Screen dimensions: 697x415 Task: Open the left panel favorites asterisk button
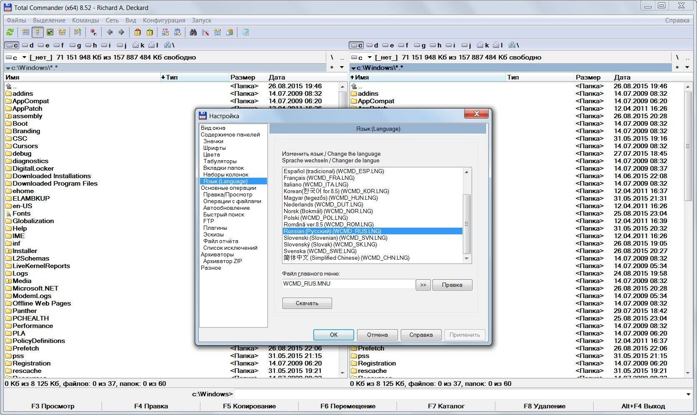(x=332, y=67)
